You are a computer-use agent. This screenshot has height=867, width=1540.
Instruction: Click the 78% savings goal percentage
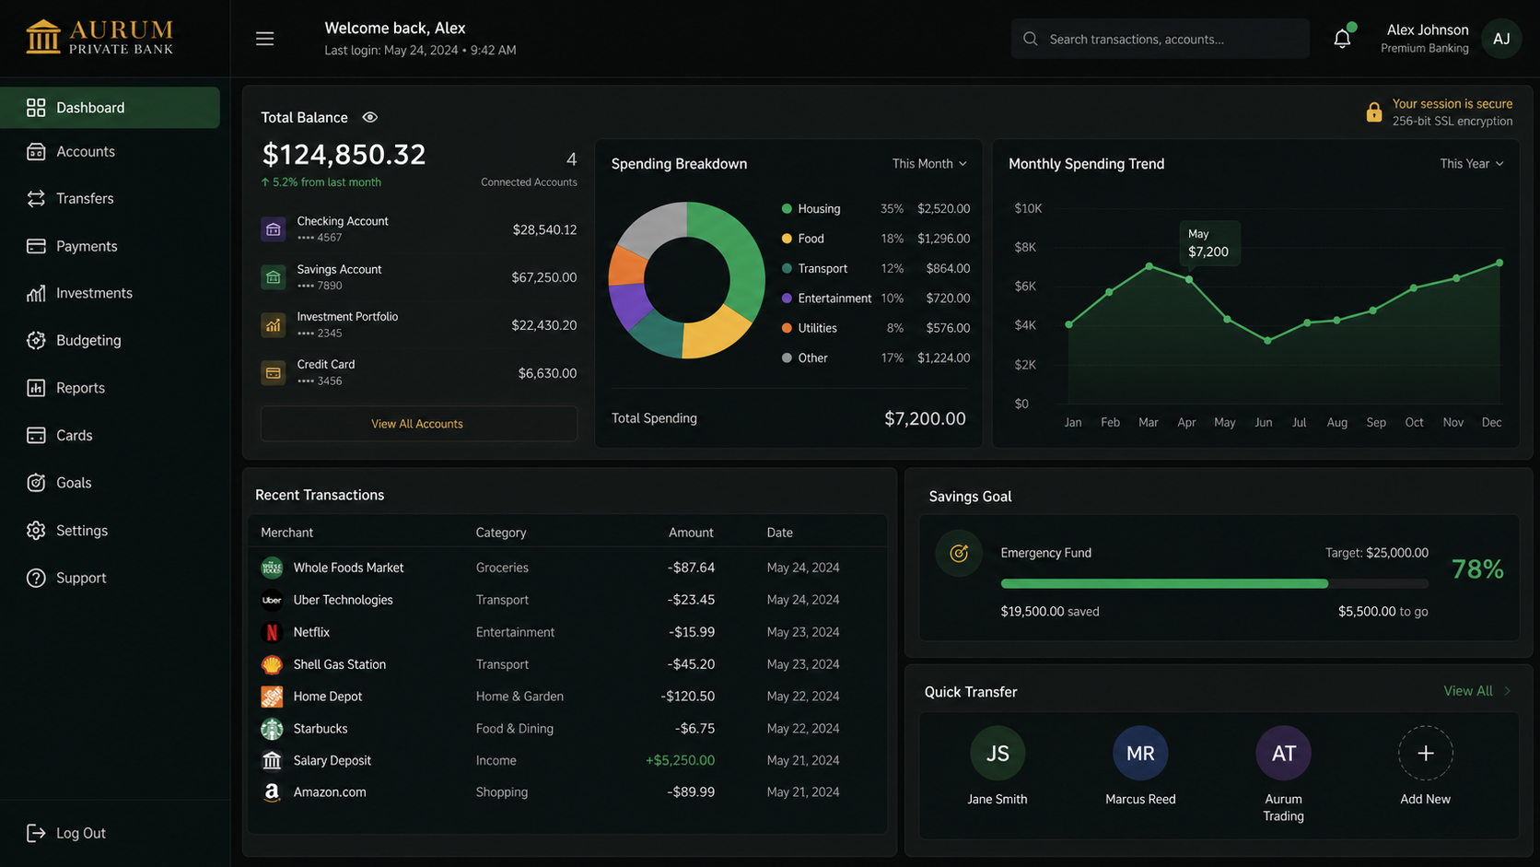pos(1477,569)
